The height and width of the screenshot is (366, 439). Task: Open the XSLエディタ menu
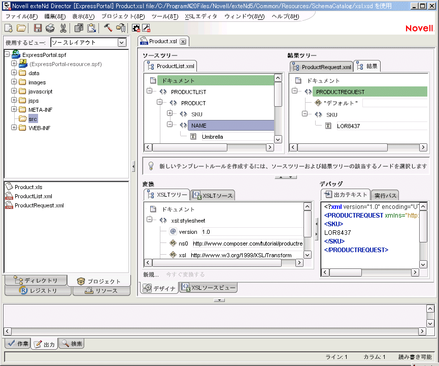tap(201, 16)
